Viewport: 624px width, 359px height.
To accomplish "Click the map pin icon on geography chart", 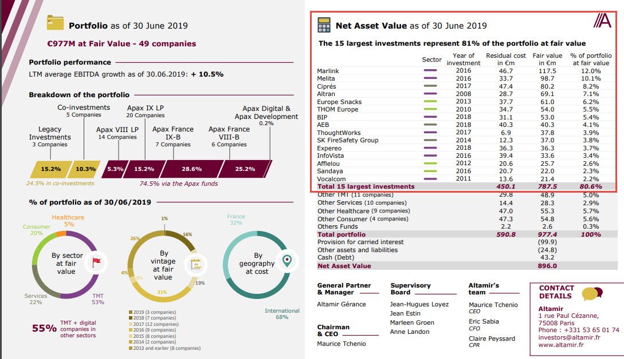I will click(287, 261).
